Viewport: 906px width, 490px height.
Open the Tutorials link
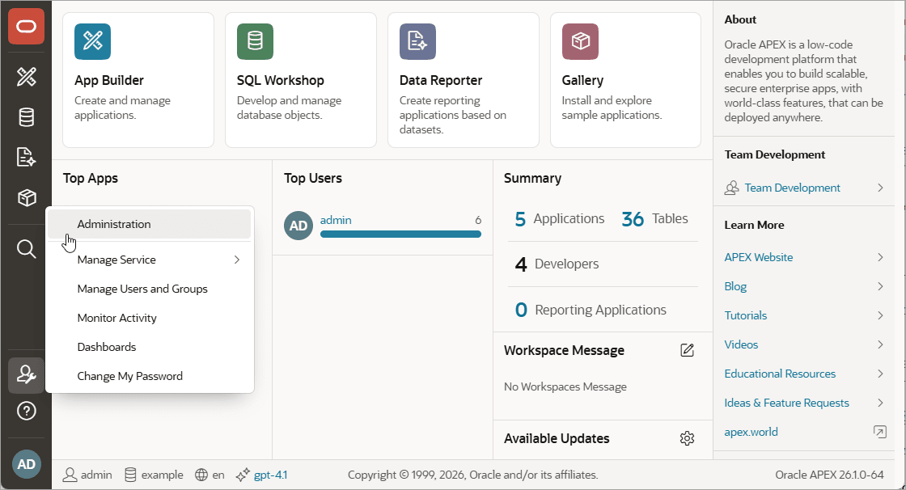tap(746, 315)
